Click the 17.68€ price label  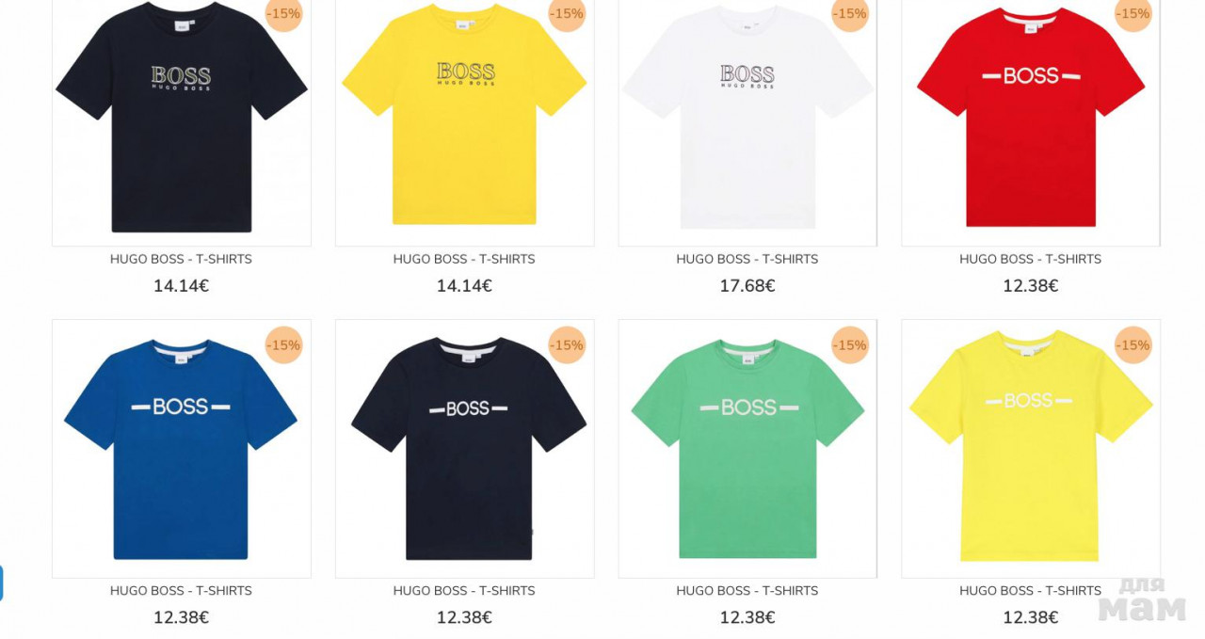click(747, 286)
